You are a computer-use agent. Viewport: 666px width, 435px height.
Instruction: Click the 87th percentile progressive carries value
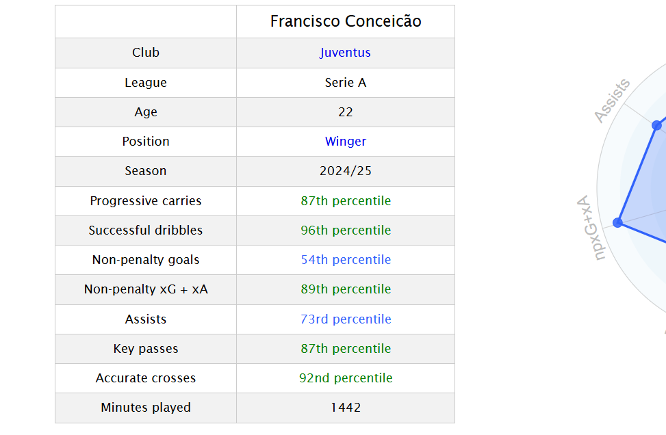(x=345, y=200)
